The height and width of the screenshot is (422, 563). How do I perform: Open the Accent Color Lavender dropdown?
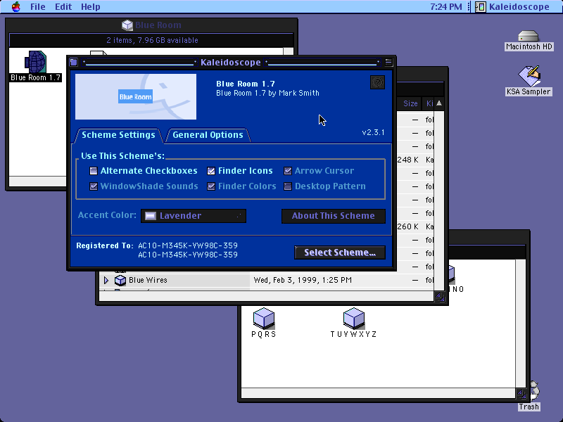coord(194,216)
